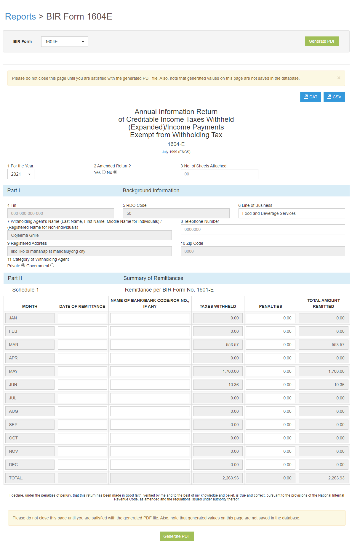Click the Line of Business field
This screenshot has width=352, height=544.
pyautogui.click(x=292, y=213)
